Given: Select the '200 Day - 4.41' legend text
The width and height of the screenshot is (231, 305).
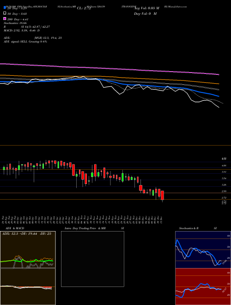Looking at the screenshot, I should tap(18, 19).
